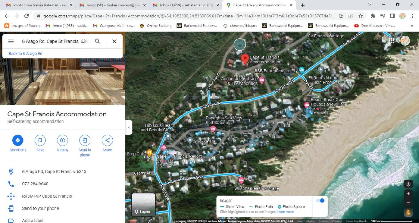Switch to Inbox (50) timber.concept tab
The image size is (419, 223).
pos(112,5)
